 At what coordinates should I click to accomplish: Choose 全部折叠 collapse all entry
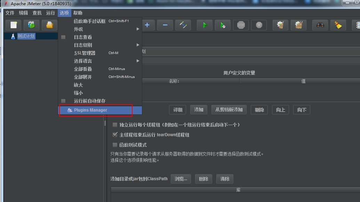coord(100,69)
